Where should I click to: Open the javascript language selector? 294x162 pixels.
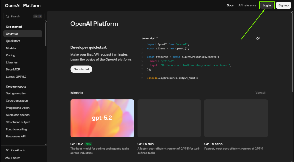[x=150, y=38]
